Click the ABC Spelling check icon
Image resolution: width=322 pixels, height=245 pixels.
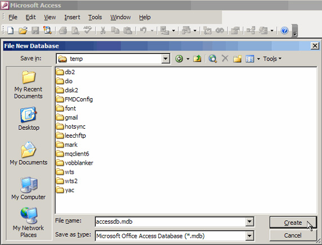[87, 30]
